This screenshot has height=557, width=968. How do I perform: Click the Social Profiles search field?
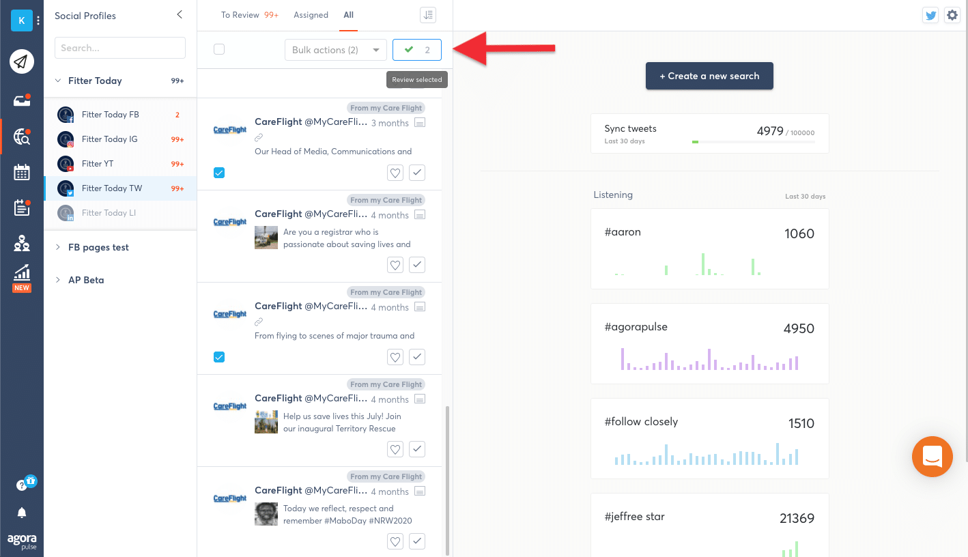click(x=120, y=48)
